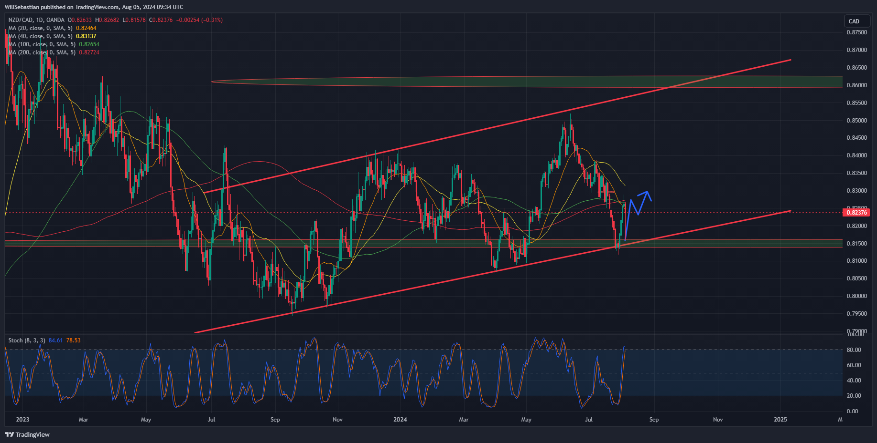Viewport: 877px width, 443px height.
Task: Click the price change -0.00254 (-0.31%)
Action: tap(199, 20)
